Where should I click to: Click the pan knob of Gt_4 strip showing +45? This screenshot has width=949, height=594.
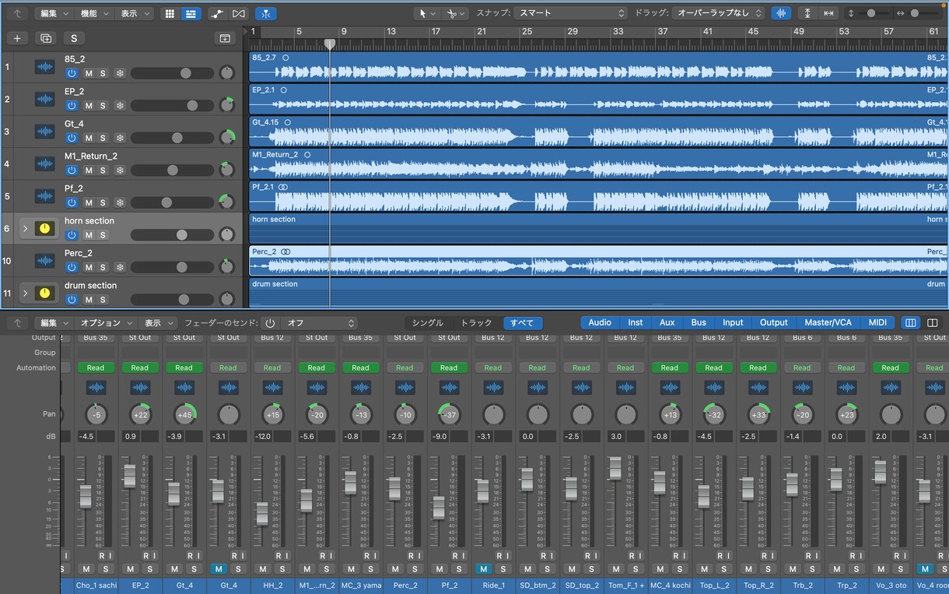click(184, 414)
